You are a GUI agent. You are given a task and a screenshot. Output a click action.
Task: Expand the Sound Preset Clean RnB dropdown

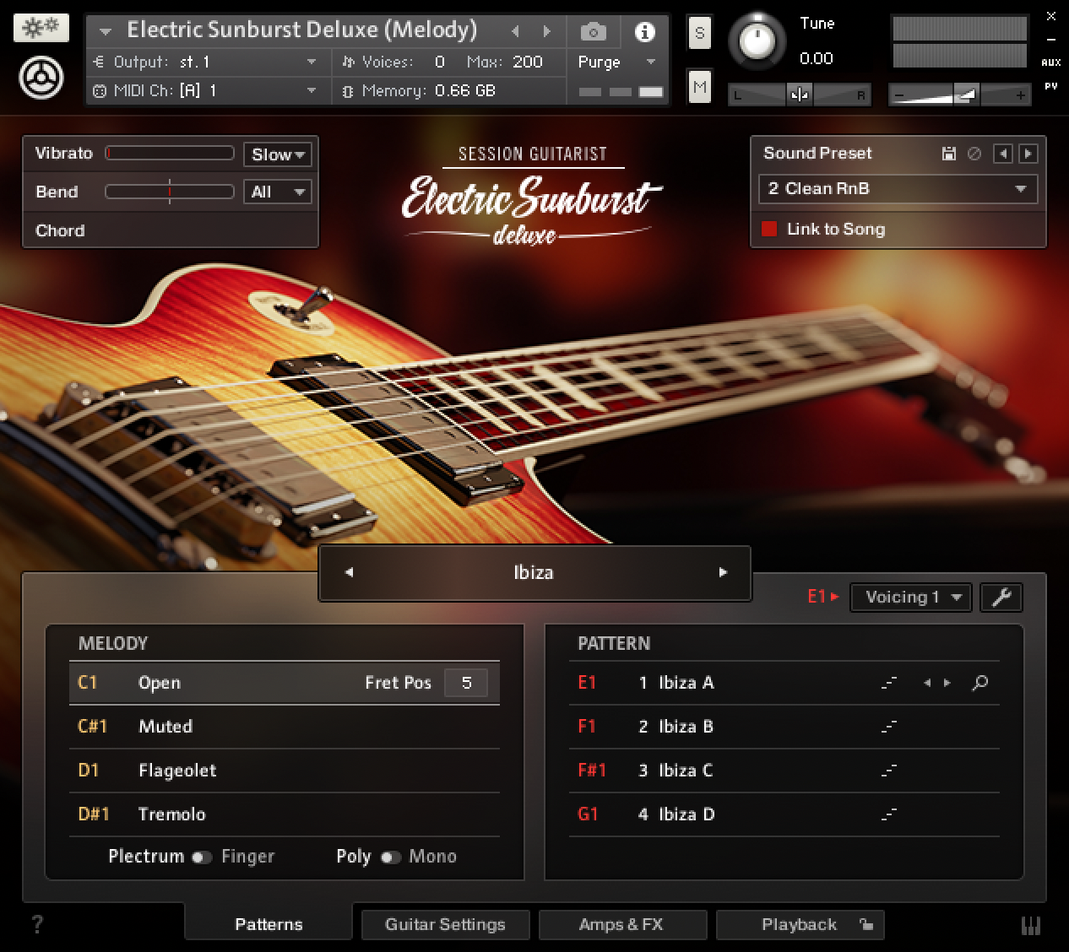(898, 189)
